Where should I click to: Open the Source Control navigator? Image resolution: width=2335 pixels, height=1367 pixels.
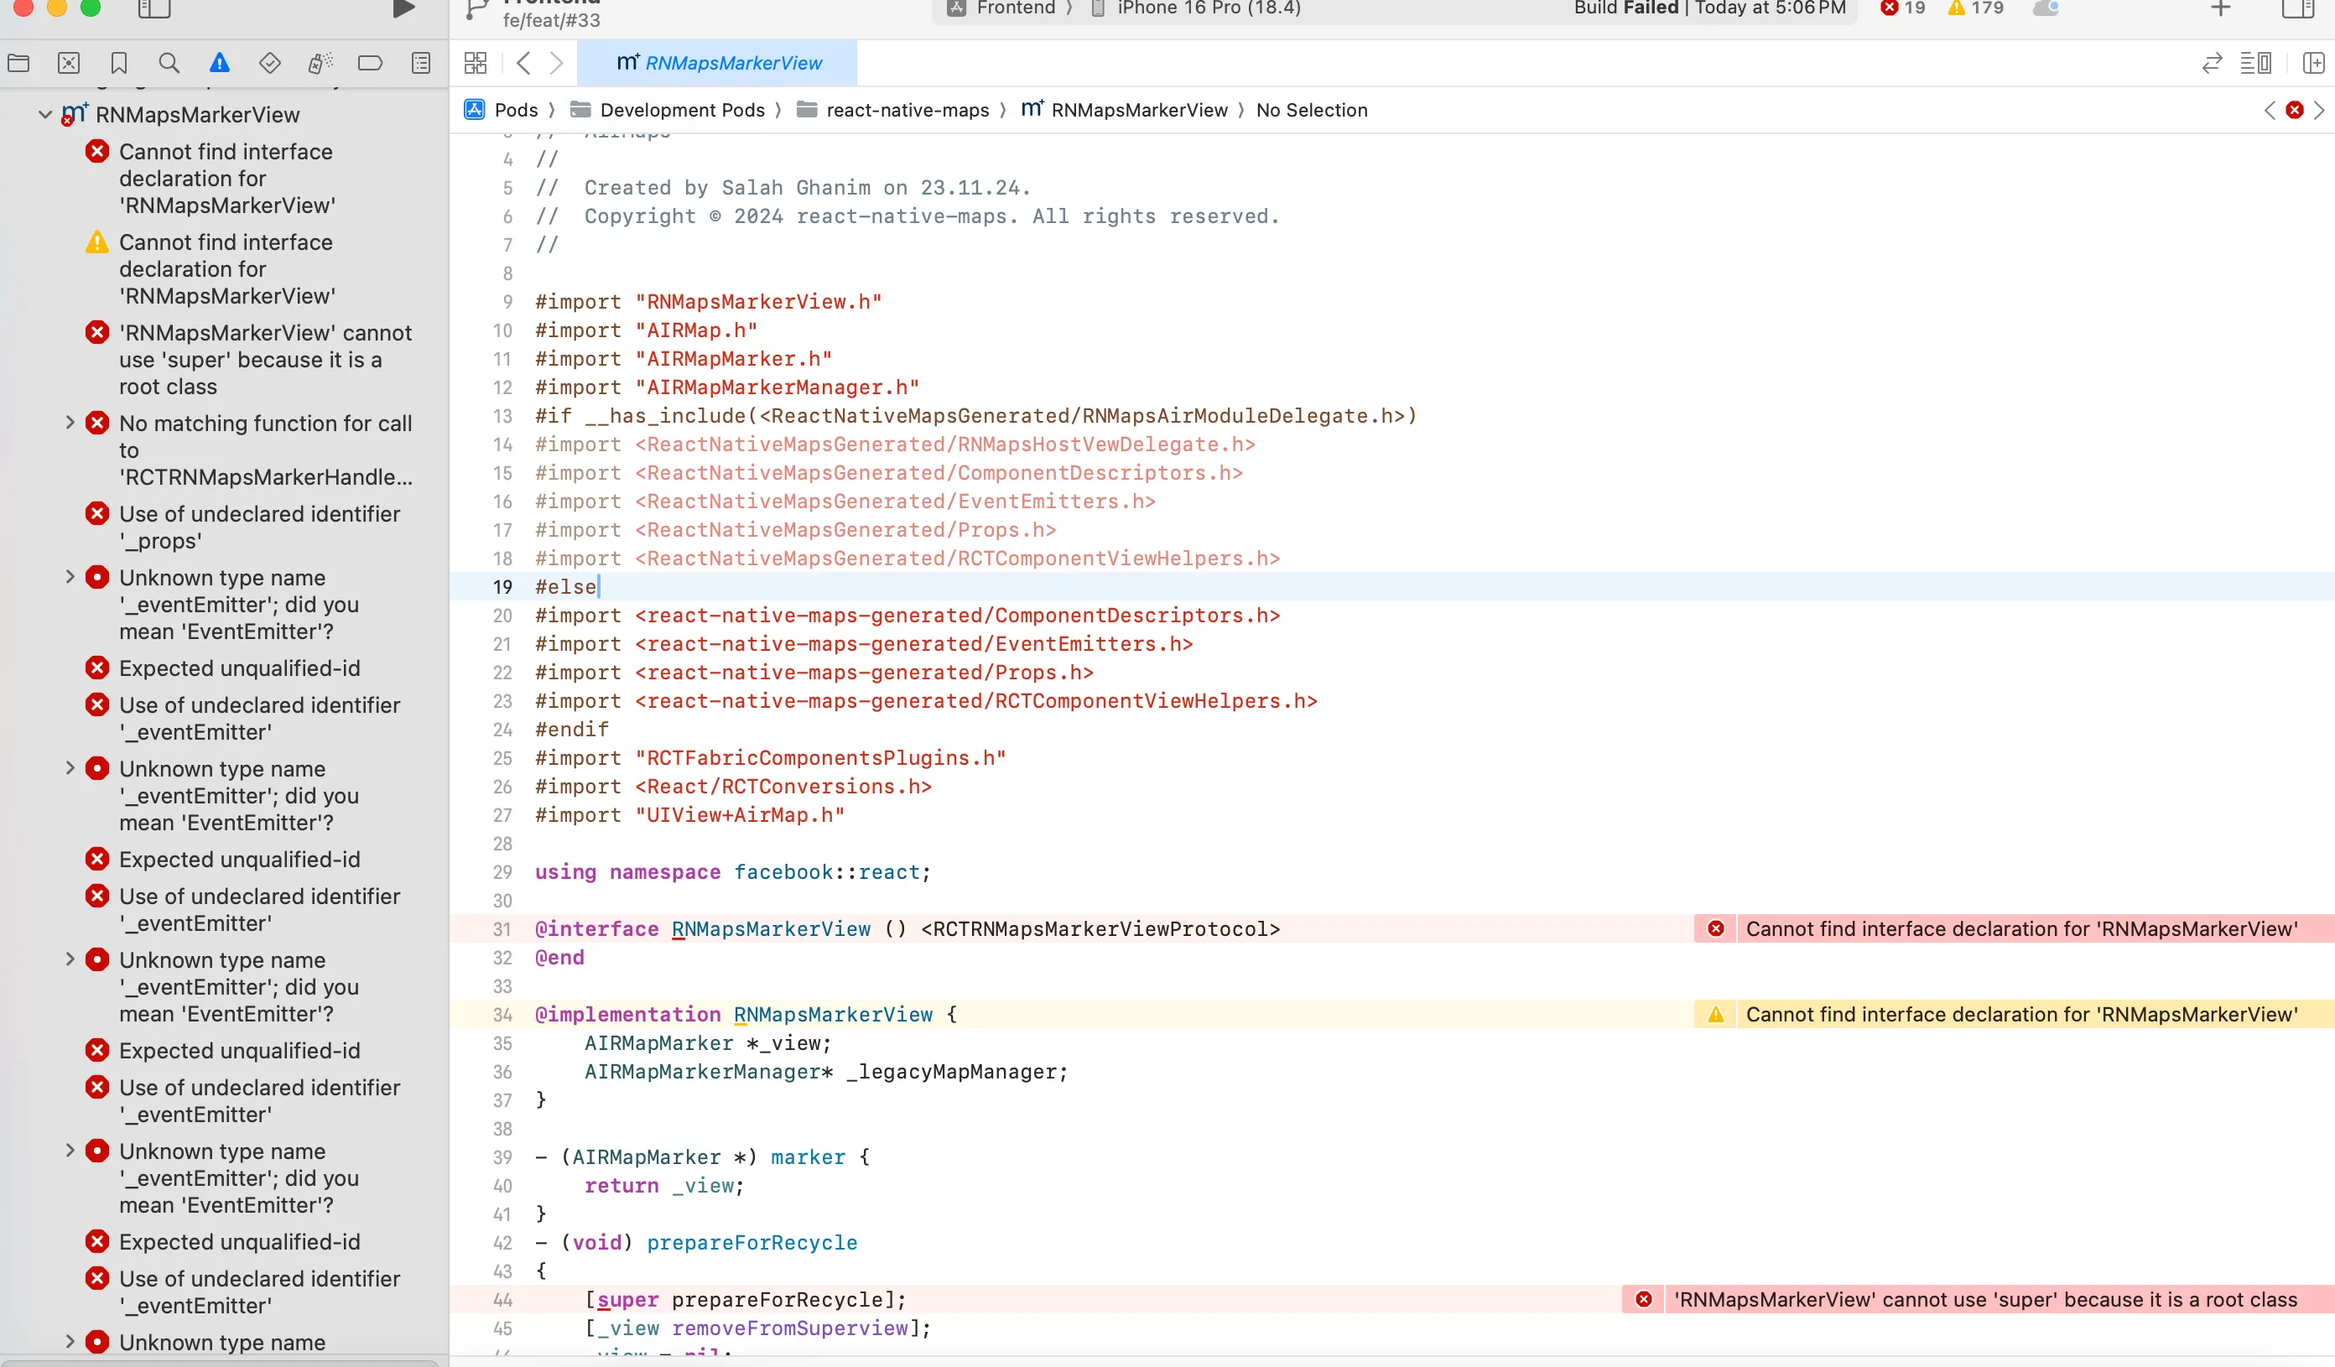click(69, 63)
